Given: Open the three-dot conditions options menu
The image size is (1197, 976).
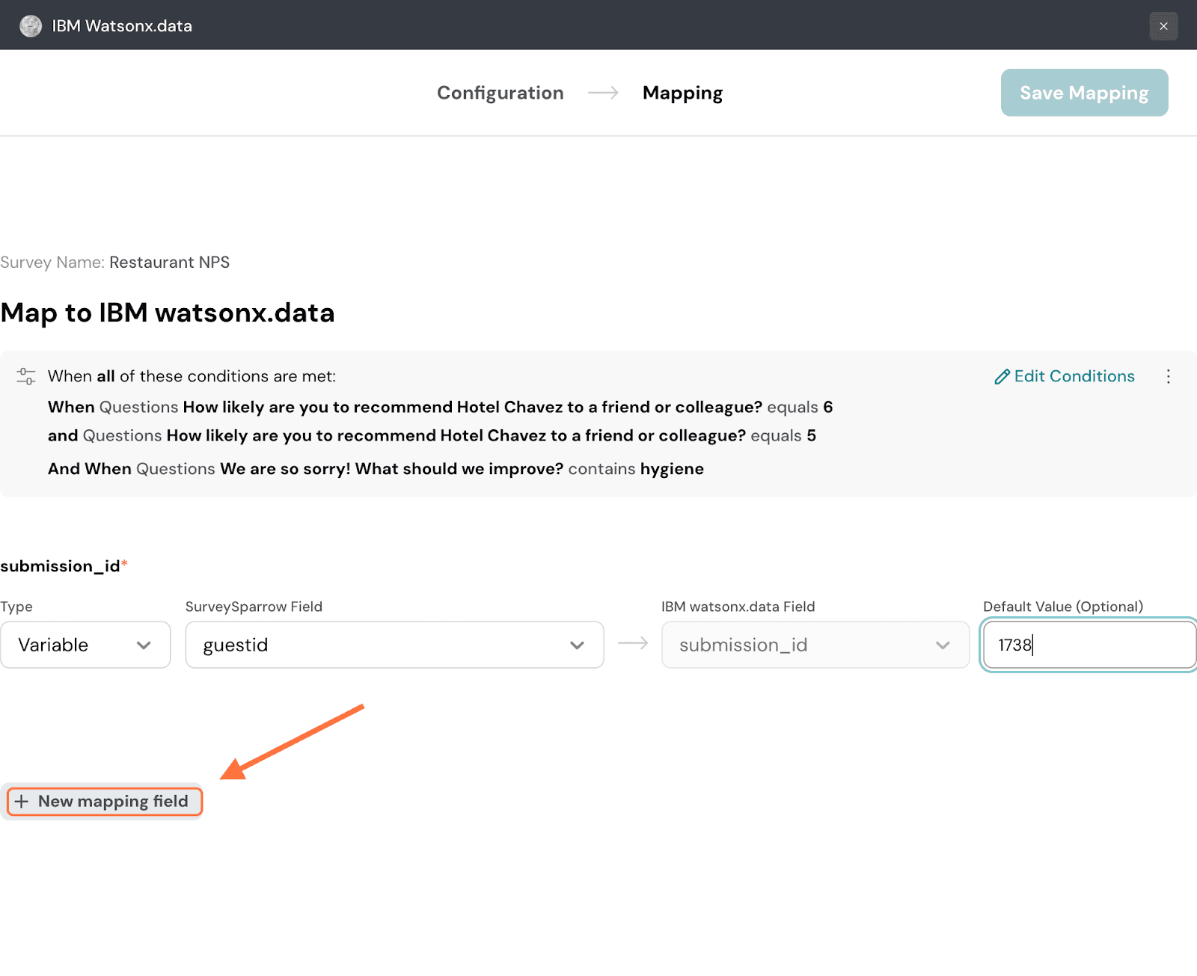Looking at the screenshot, I should 1168,376.
